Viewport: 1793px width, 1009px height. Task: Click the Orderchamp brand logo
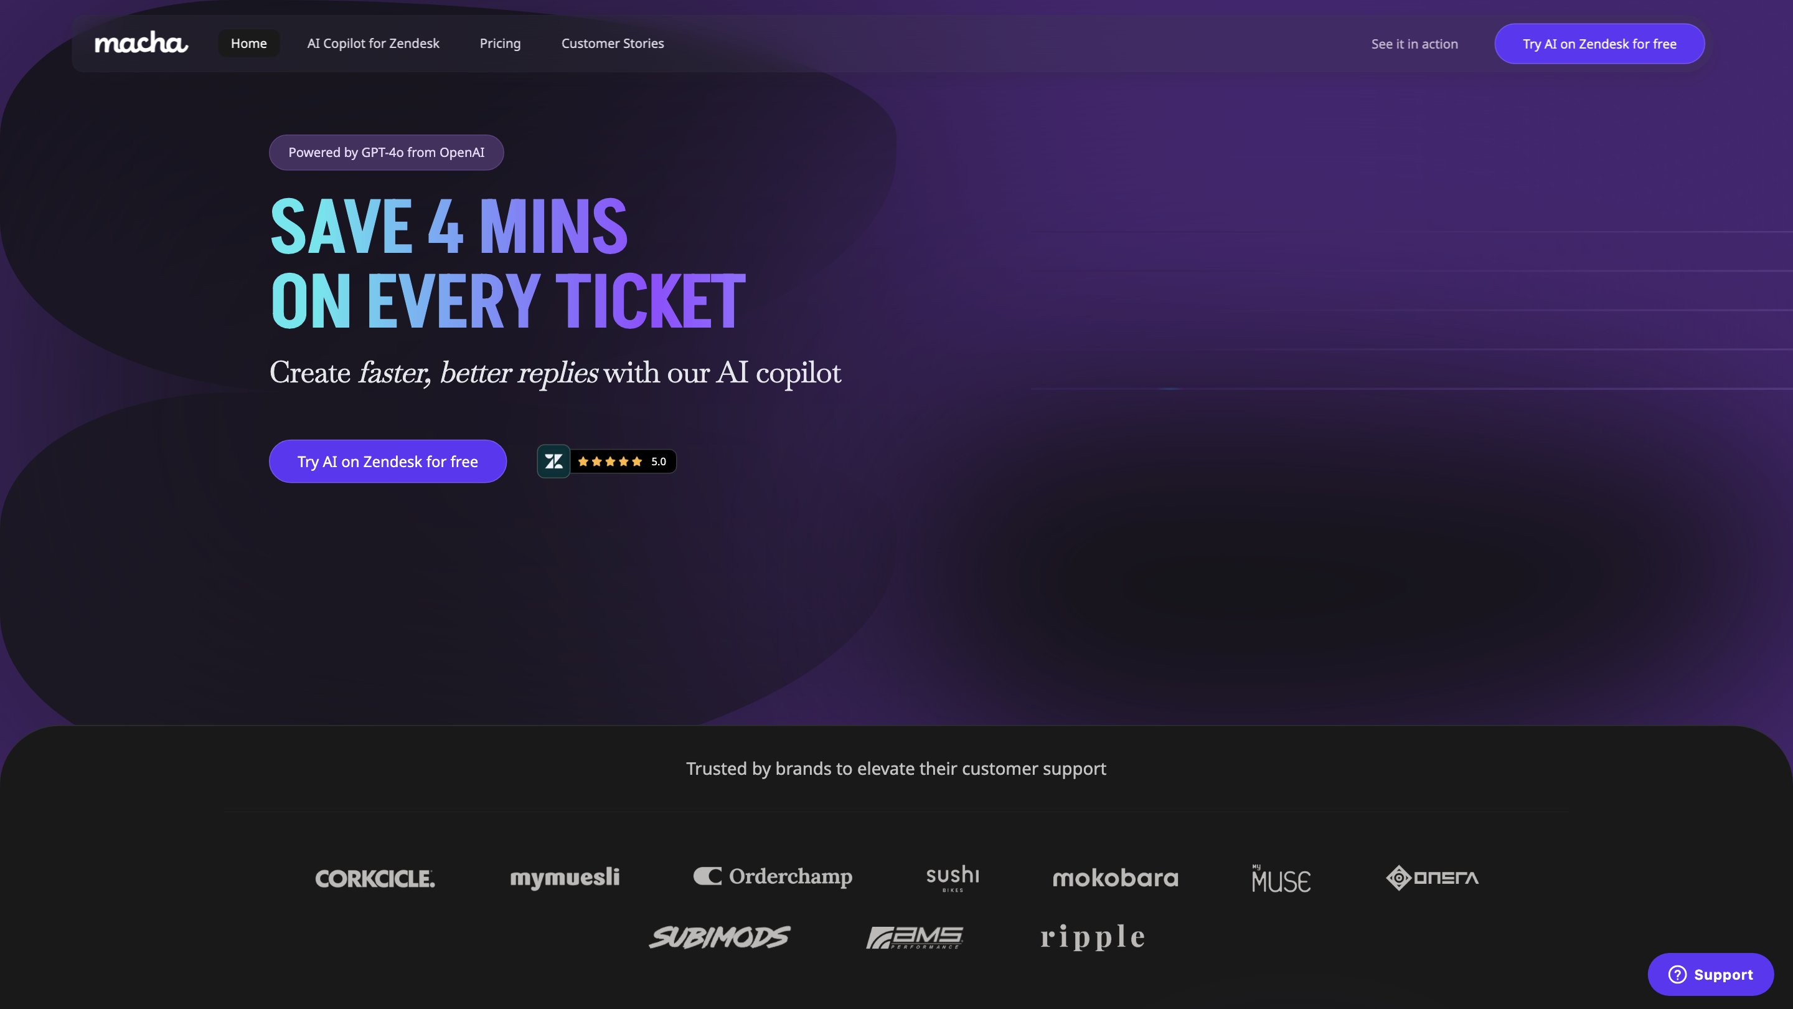pyautogui.click(x=773, y=877)
